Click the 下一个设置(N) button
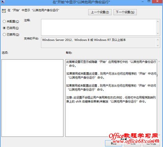The height and width of the screenshot is (147, 163). (125, 12)
